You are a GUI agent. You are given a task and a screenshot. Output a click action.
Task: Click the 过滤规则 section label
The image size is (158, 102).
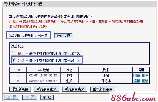point(18,46)
